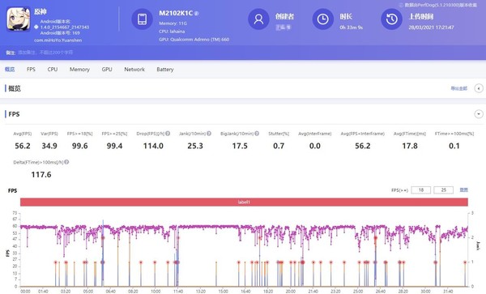Click the FTime>=100ms value 0.1
Viewport: 486px width, 294px height.
click(x=454, y=146)
